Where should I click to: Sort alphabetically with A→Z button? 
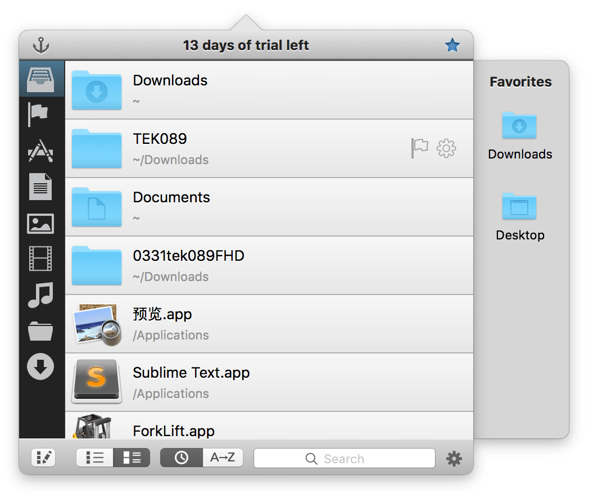coord(223,458)
